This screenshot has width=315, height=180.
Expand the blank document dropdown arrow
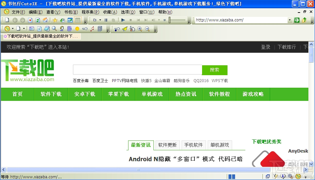[x=24, y=29]
